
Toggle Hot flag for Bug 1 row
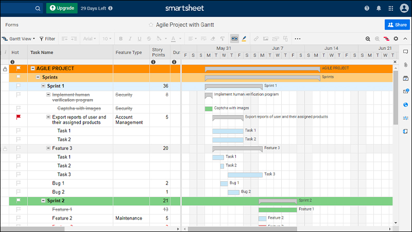pyautogui.click(x=19, y=183)
